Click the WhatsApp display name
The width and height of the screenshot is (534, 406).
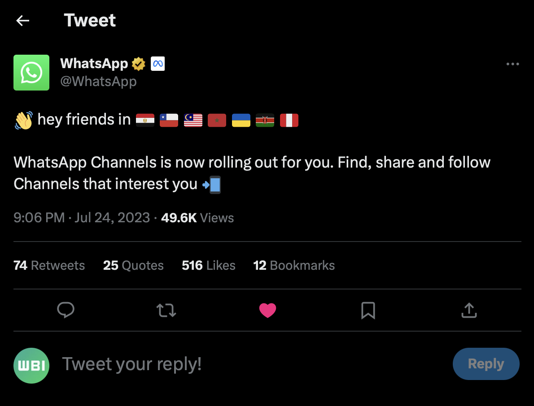[x=94, y=64]
